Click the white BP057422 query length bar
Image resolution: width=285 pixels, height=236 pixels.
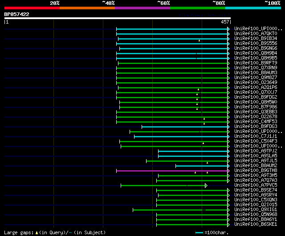(118, 18)
